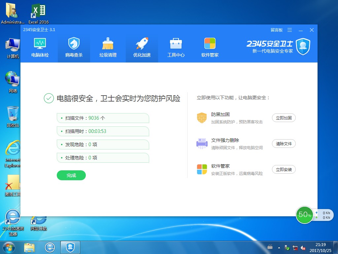Open the Administrator folder desktop icon
338x254 pixels.
coord(12,13)
